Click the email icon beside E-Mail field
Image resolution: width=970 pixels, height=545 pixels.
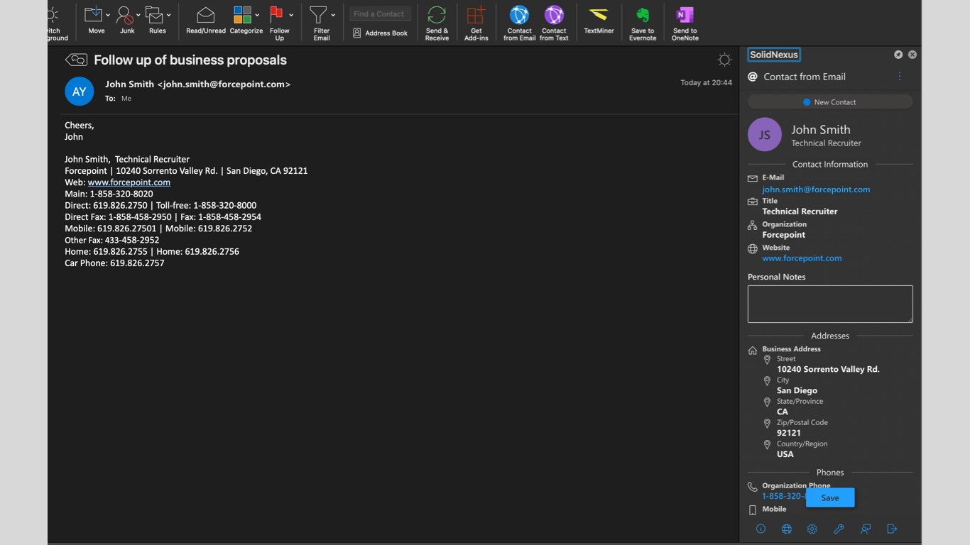tap(753, 179)
